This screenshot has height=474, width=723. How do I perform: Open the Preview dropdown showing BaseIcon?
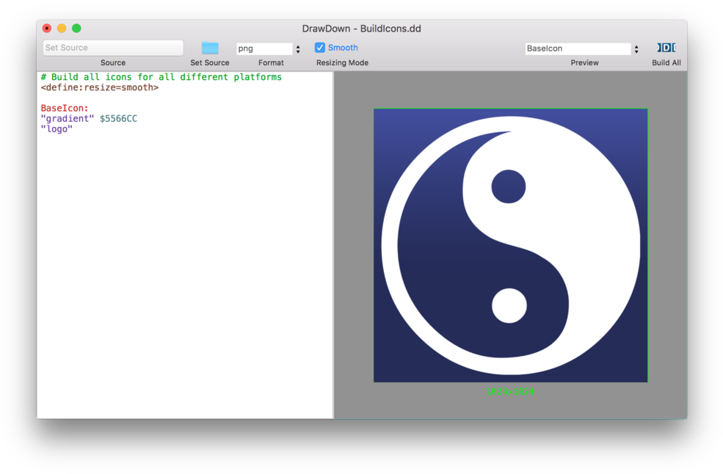[x=576, y=48]
